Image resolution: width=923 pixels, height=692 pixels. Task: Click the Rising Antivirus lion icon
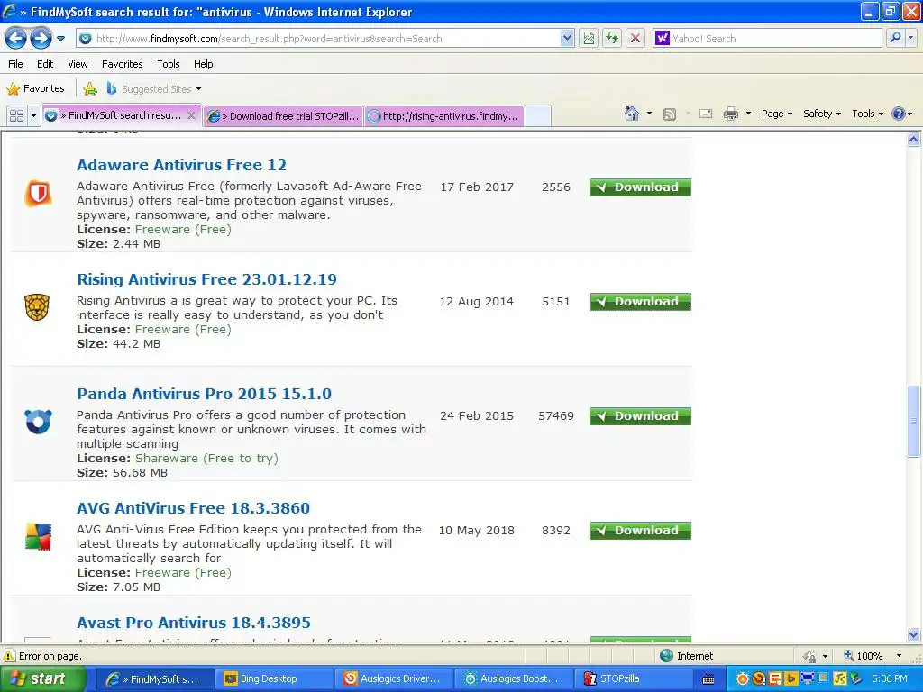(x=37, y=307)
